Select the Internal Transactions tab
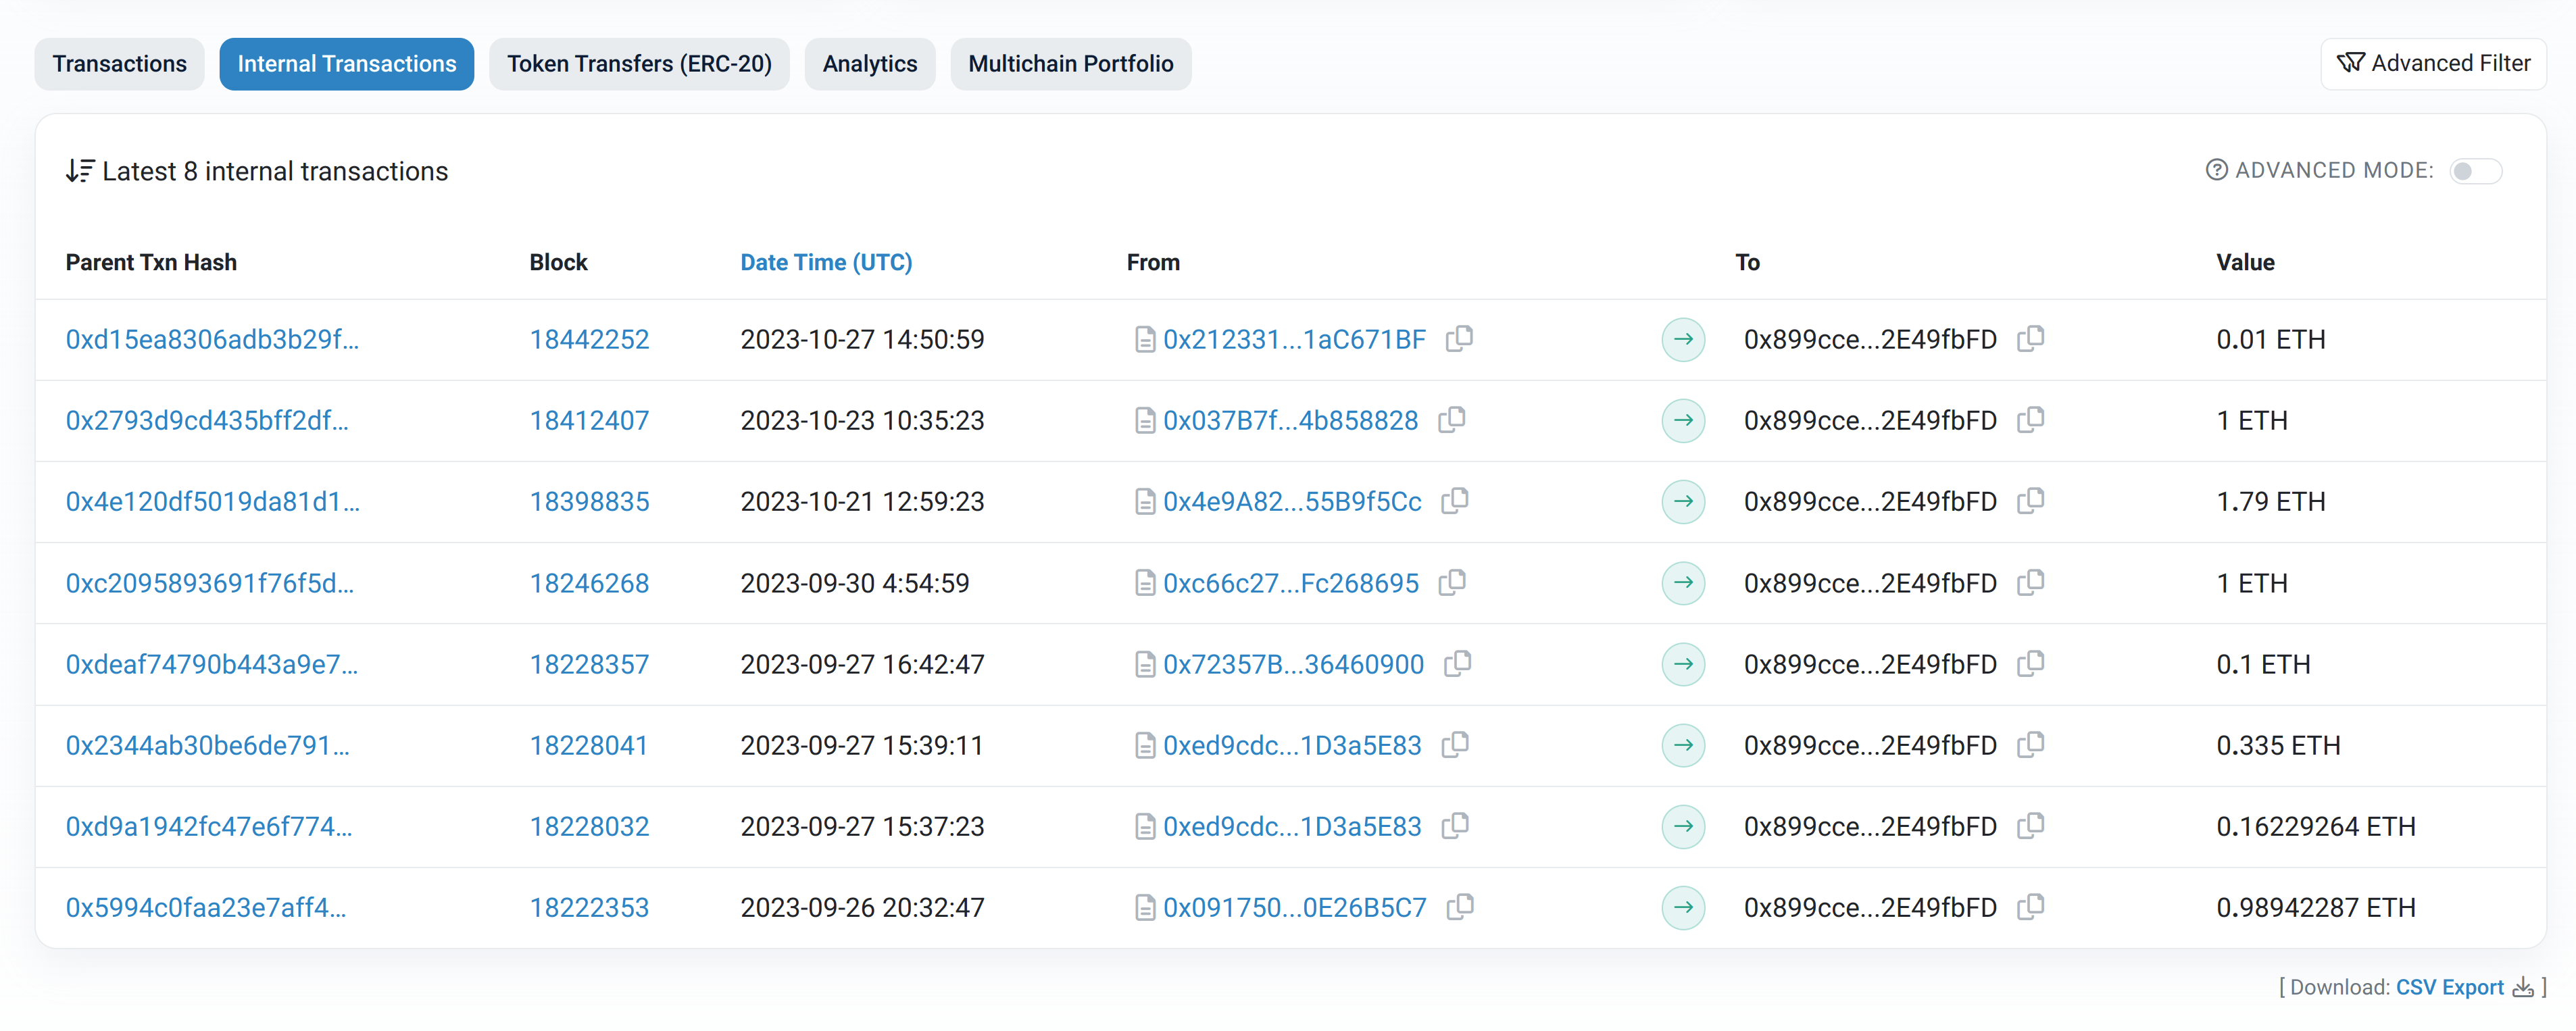This screenshot has width=2576, height=1031. 346,64
